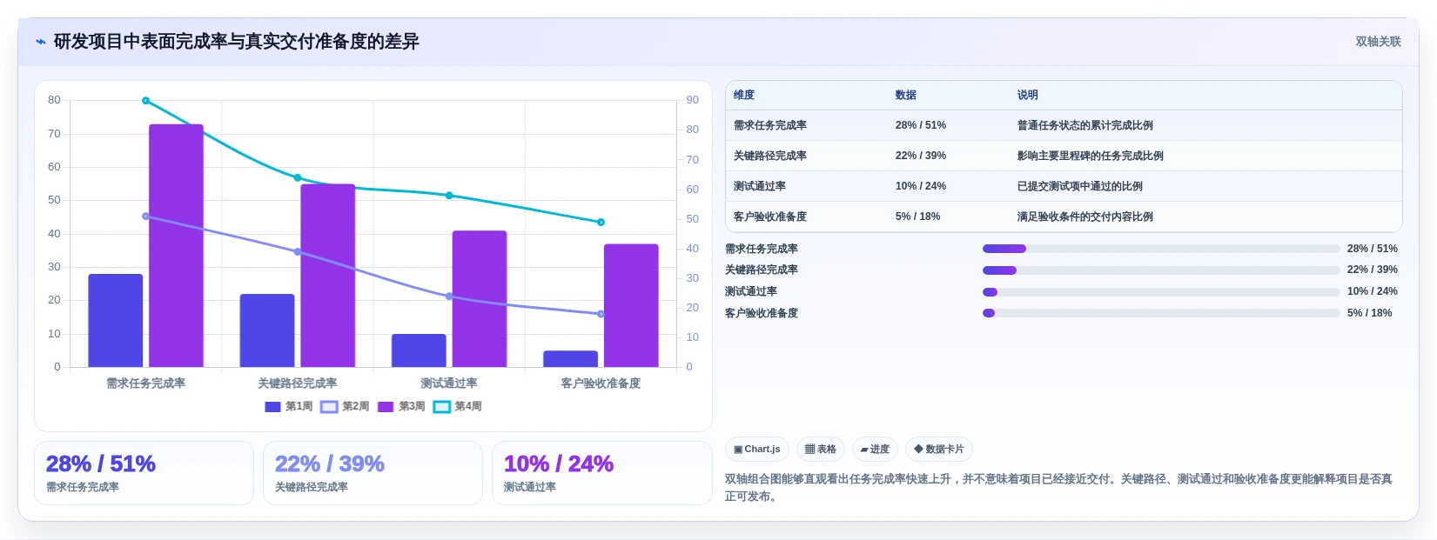Click description 普通任务状态的累计完成比例
This screenshot has width=1437, height=540.
[1085, 125]
